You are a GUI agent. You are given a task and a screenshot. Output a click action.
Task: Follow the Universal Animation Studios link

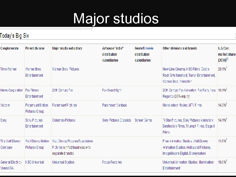click(180, 162)
